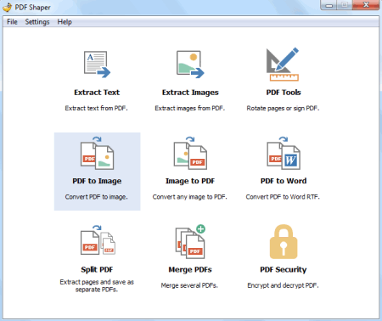Click "Convert PDF to image." description
This screenshot has height=321, width=382.
pos(97,197)
